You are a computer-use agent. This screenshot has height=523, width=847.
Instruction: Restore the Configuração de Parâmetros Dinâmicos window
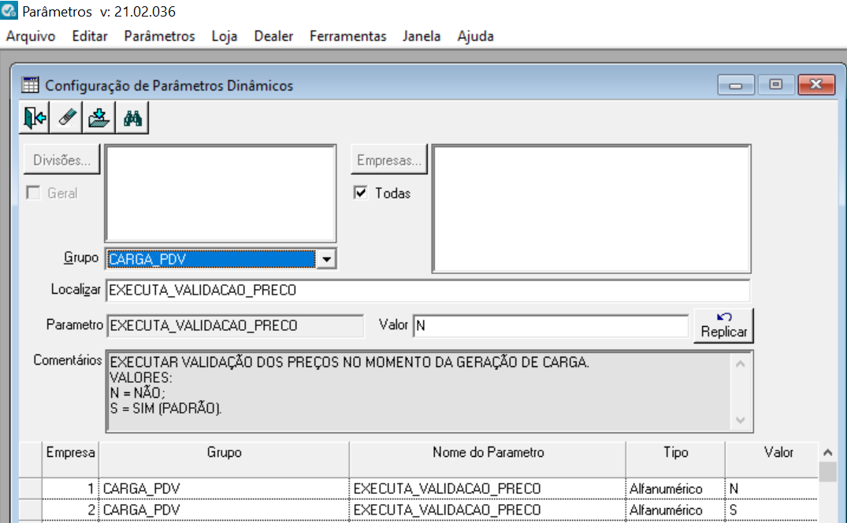[x=776, y=85]
